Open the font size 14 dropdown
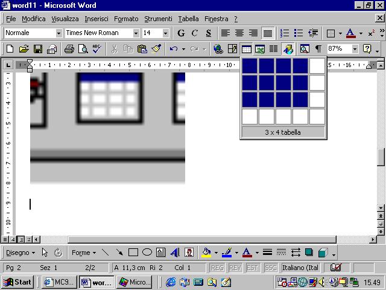Viewport: 386px width, 290px height. pos(165,33)
